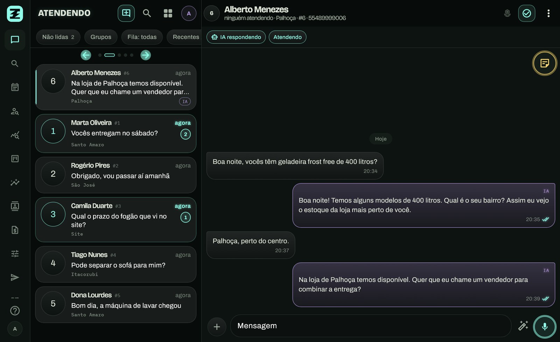Image resolution: width=560 pixels, height=342 pixels.
Task: Open the chat conversations sidebar icon
Action: tap(15, 40)
